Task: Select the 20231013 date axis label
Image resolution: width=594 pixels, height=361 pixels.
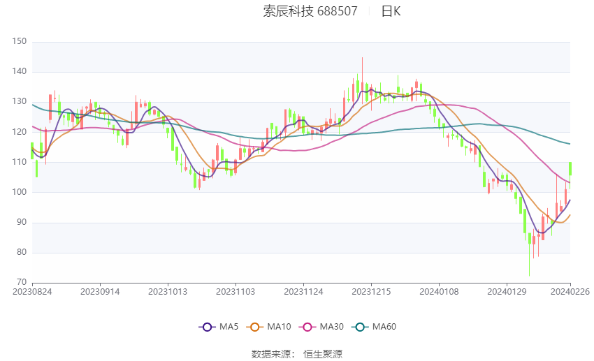Action: [x=168, y=292]
